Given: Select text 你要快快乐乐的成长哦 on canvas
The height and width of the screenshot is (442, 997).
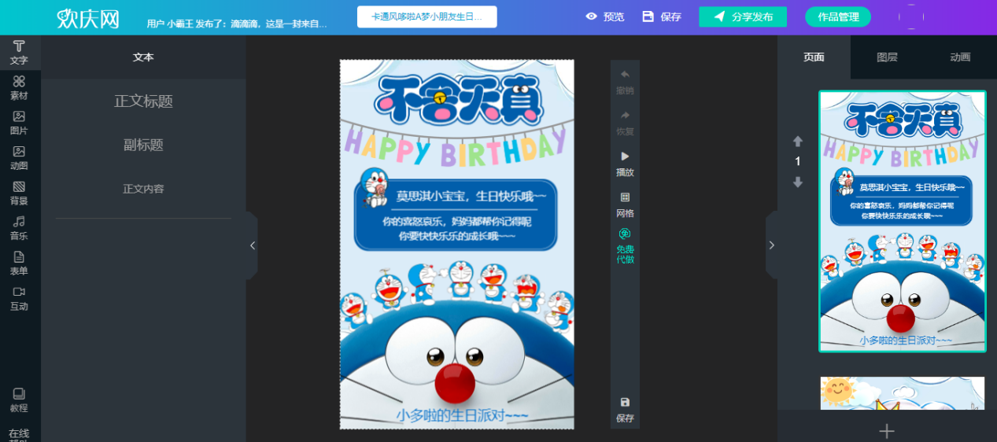Looking at the screenshot, I should 457,236.
